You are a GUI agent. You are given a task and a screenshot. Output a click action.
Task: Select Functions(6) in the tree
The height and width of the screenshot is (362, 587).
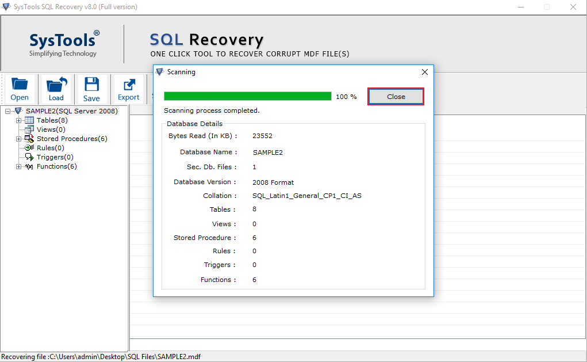tap(57, 166)
